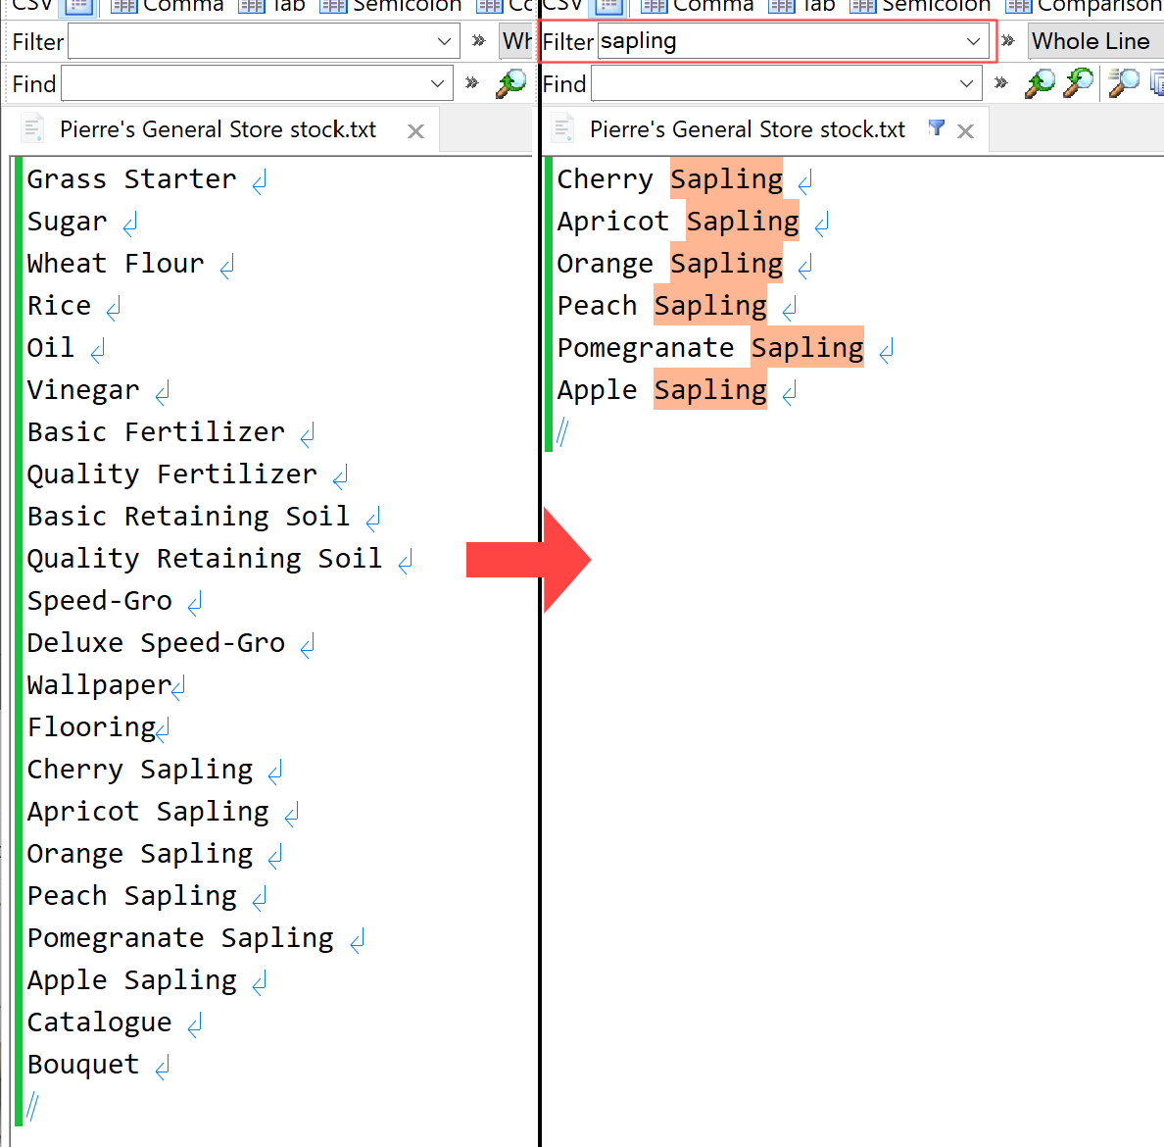Click the 'Rice' line
The height and width of the screenshot is (1147, 1164).
point(60,306)
